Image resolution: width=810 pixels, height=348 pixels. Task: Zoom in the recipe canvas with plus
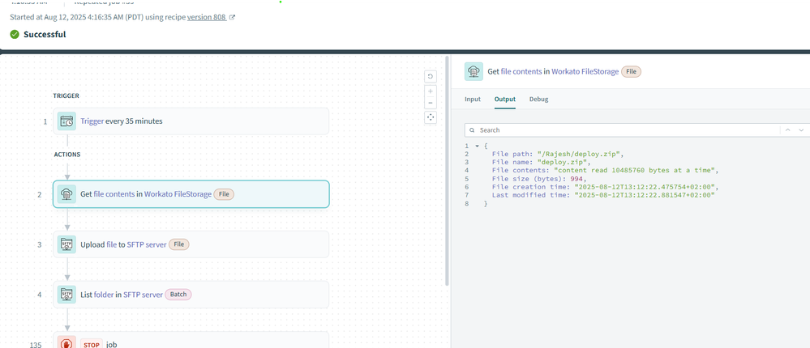click(x=431, y=91)
